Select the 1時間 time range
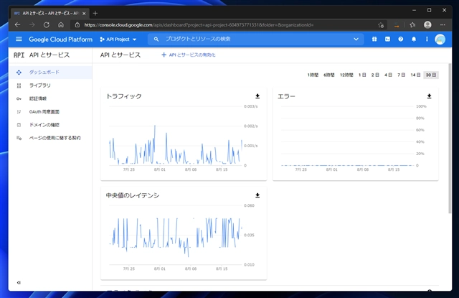The image size is (459, 298). (313, 75)
